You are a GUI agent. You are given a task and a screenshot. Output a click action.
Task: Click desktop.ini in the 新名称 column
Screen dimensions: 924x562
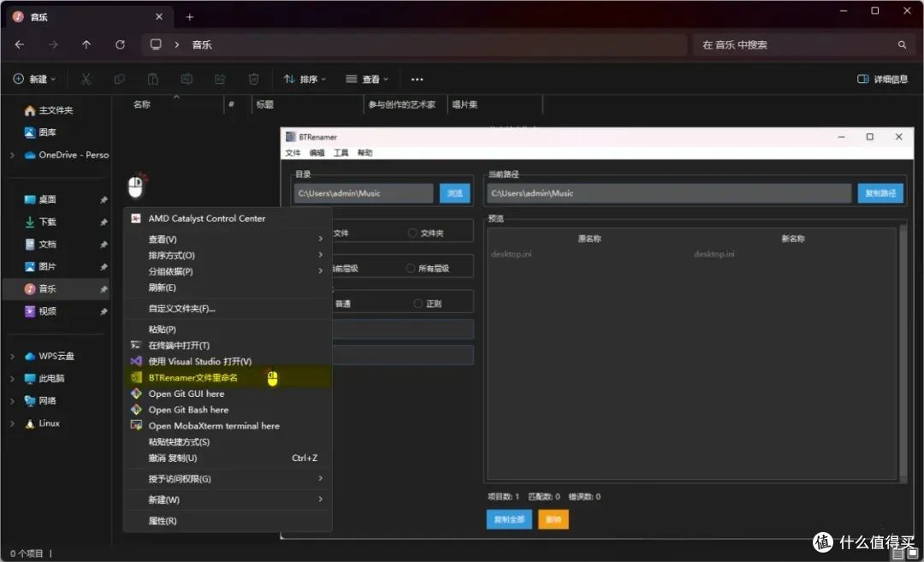pos(714,254)
